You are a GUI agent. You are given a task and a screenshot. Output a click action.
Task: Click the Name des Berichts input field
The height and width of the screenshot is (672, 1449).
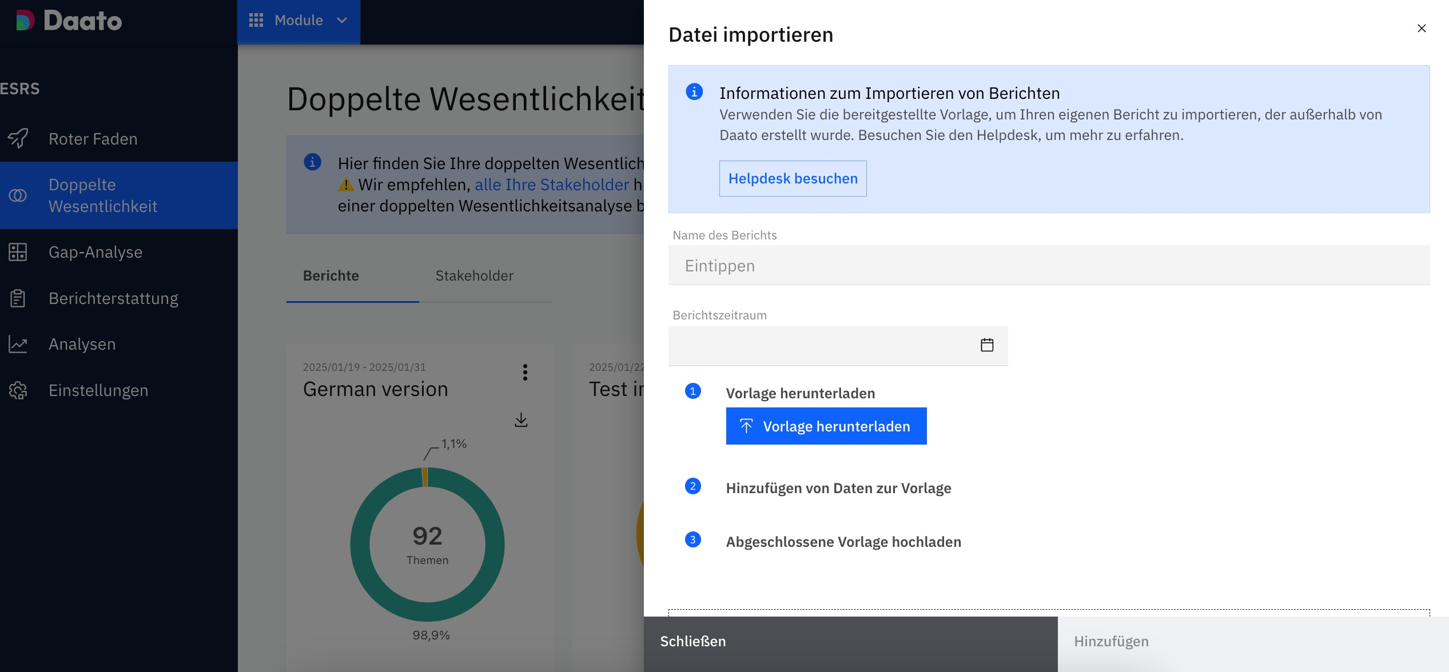tap(1048, 266)
